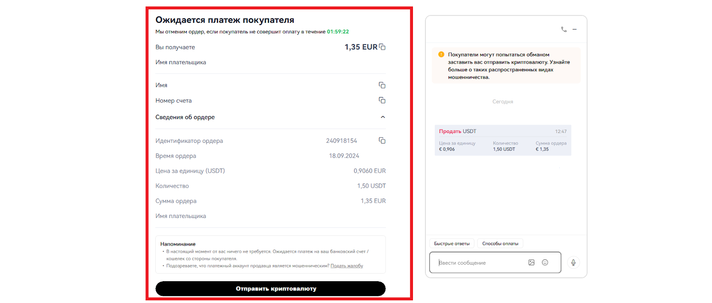
Task: Click the green countdown timer 01:59:22
Action: 338,32
